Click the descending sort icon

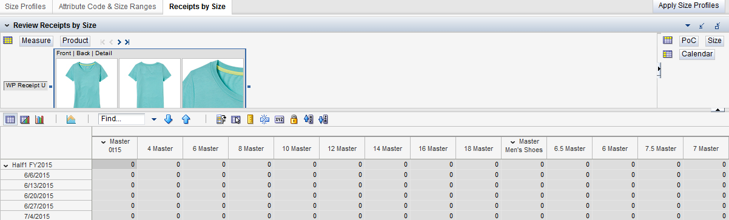click(323, 119)
